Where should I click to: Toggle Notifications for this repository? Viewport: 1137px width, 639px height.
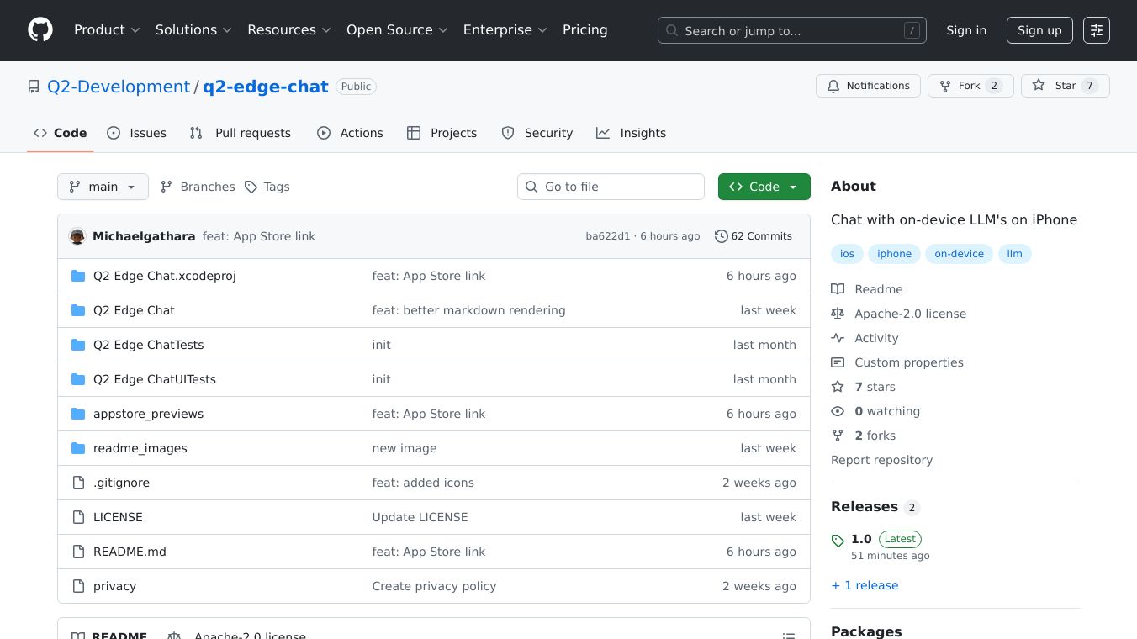click(x=867, y=86)
